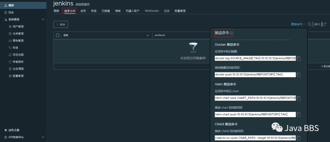
Task: Copy the docker tag command
Action: (x=299, y=58)
